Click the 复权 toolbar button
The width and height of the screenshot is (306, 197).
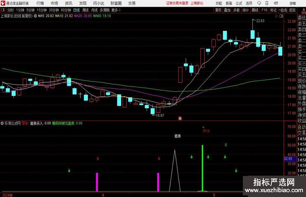(x=218, y=10)
